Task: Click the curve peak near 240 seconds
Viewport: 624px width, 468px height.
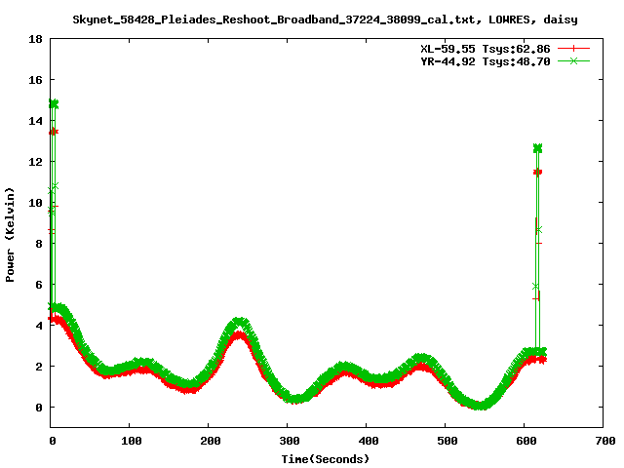Action: pyautogui.click(x=240, y=322)
